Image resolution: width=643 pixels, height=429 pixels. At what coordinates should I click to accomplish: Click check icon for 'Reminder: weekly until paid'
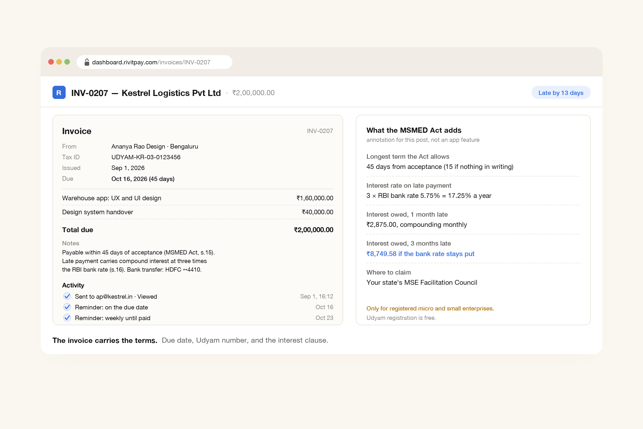[67, 318]
